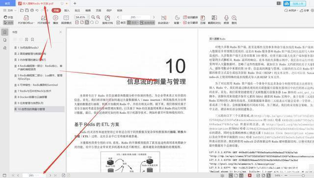
Task: Expand double page (双页) dropdown arrow
Action: pos(138,23)
